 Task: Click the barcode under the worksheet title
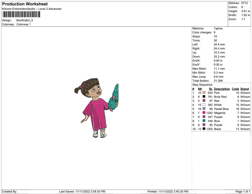click(x=21, y=14)
